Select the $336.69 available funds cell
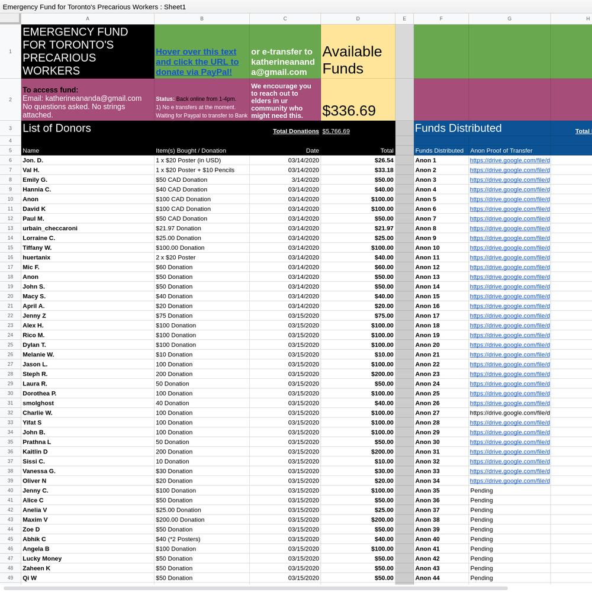This screenshot has height=592, width=592. pos(358,99)
